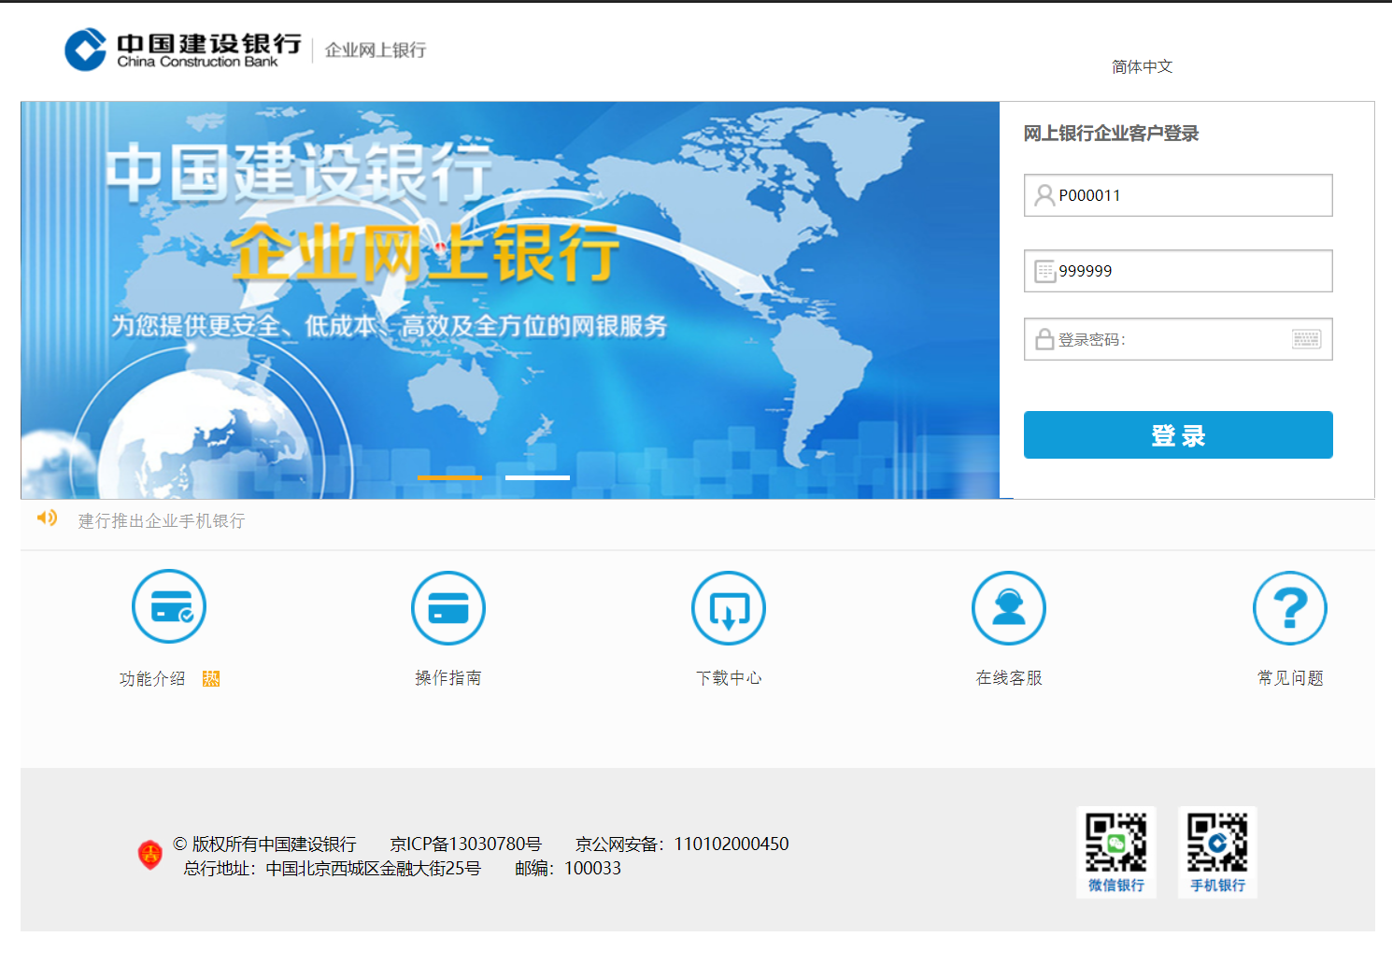Click the padlock icon in password field
The image size is (1392, 979).
click(1044, 339)
